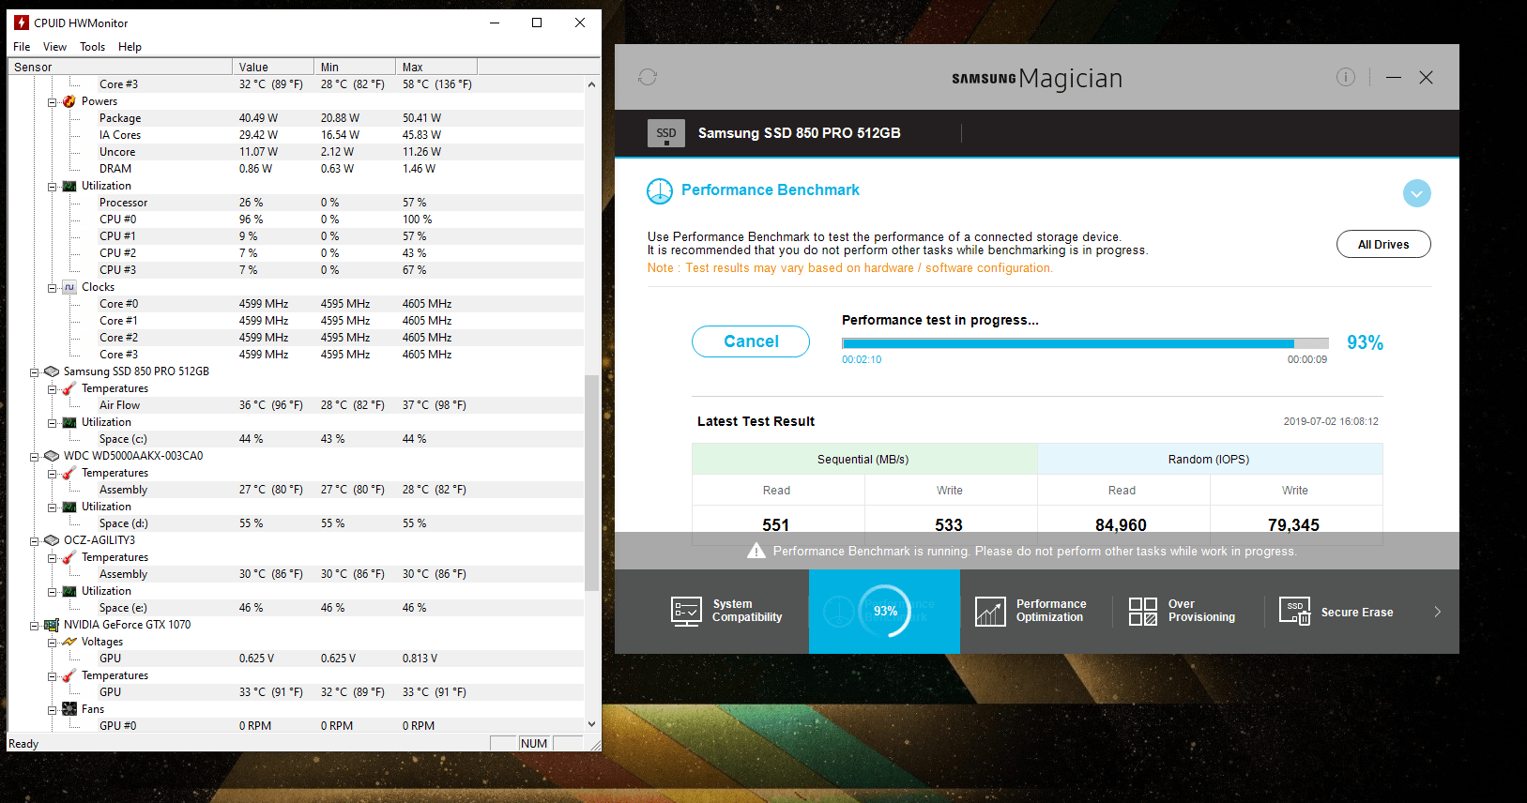Click the Voltages icon under NVIDIA GeForce
The width and height of the screenshot is (1527, 803).
pos(69,642)
